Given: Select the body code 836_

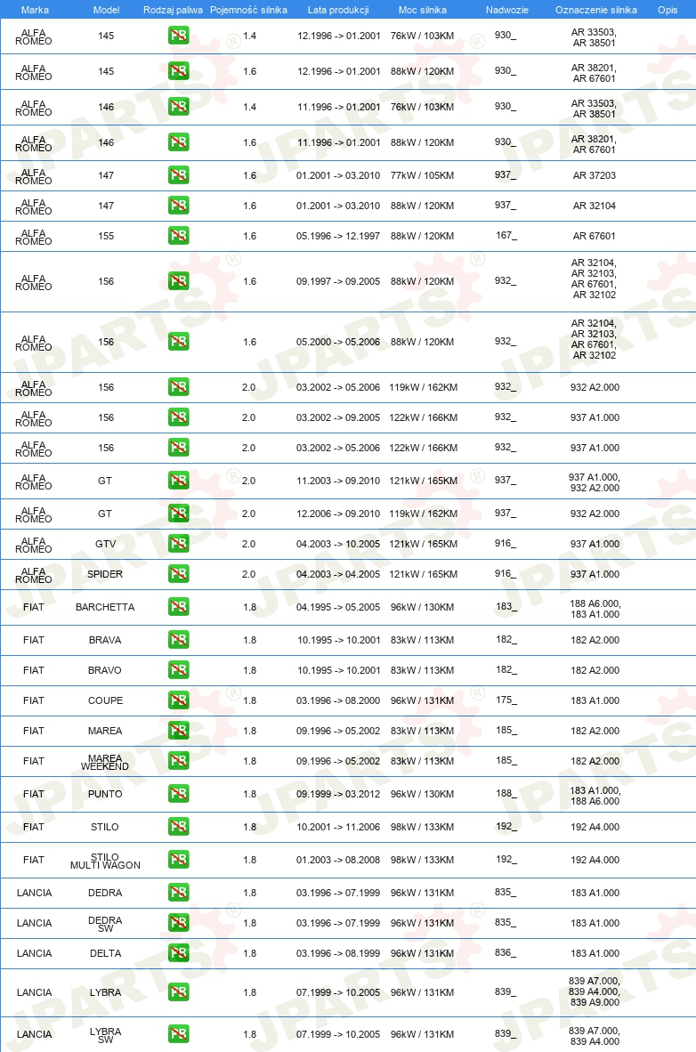Looking at the screenshot, I should [x=506, y=952].
